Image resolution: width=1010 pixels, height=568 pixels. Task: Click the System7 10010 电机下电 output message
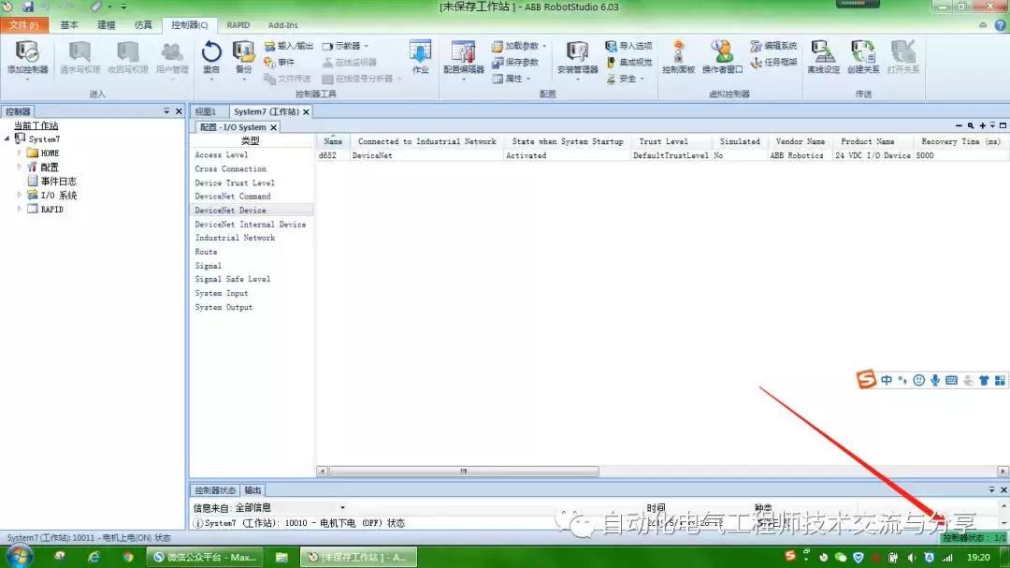[x=305, y=523]
